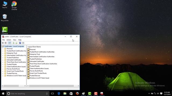Viewport: 172px width, 96px height.
Task: Click the Refresh toolbar icon
Action: [x=13, y=43]
